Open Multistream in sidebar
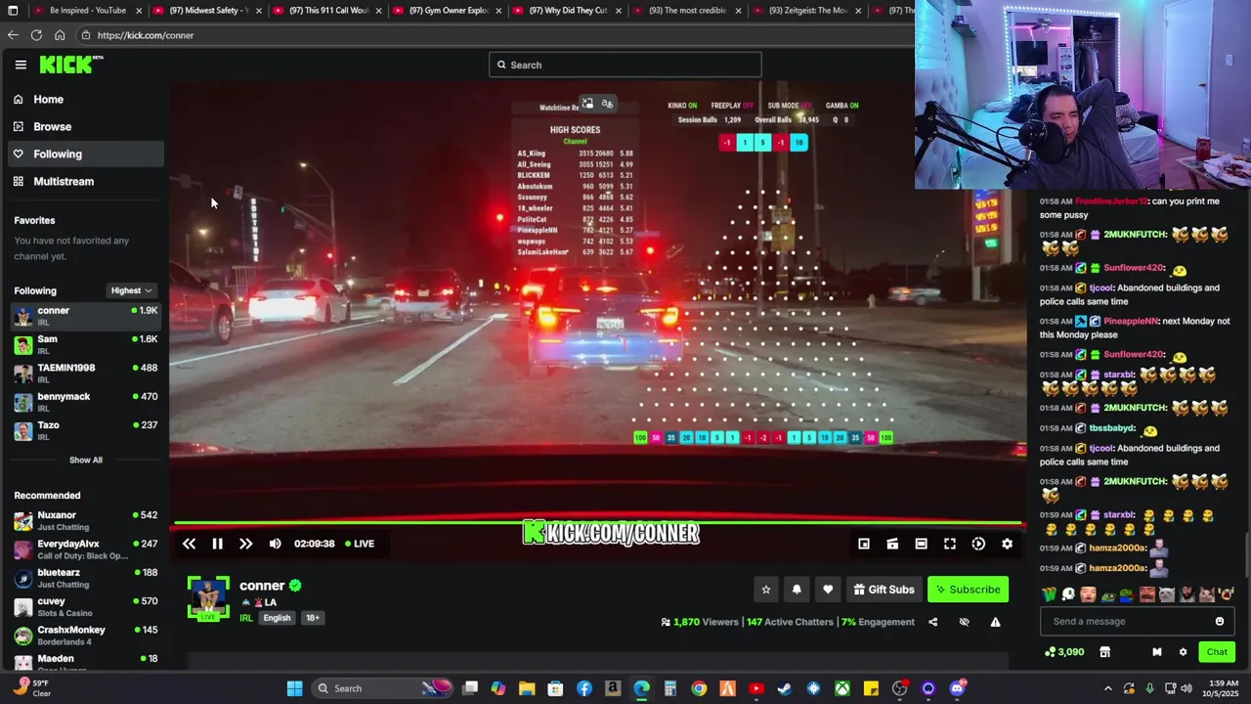This screenshot has height=704, width=1251. [x=86, y=181]
